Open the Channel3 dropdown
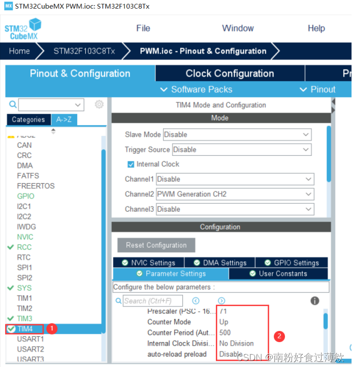352x367 pixels. (235, 209)
